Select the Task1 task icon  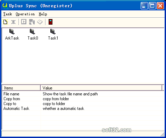pyautogui.click(x=53, y=34)
